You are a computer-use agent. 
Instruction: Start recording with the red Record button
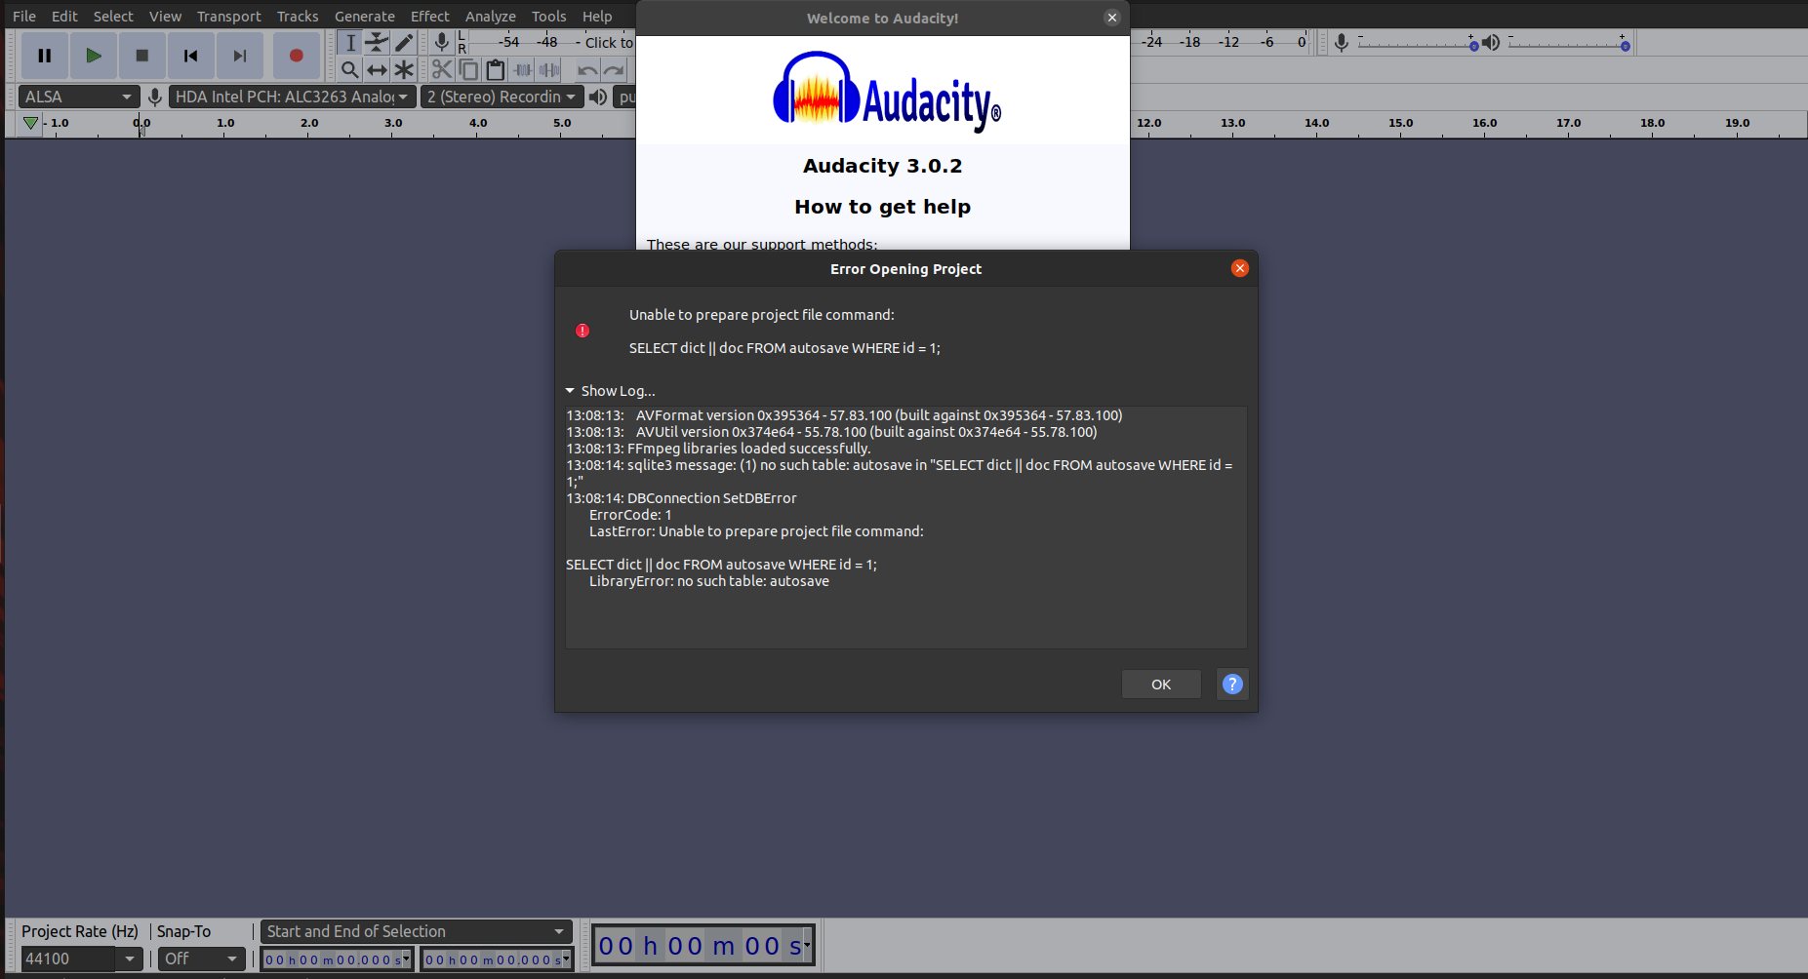click(x=297, y=56)
